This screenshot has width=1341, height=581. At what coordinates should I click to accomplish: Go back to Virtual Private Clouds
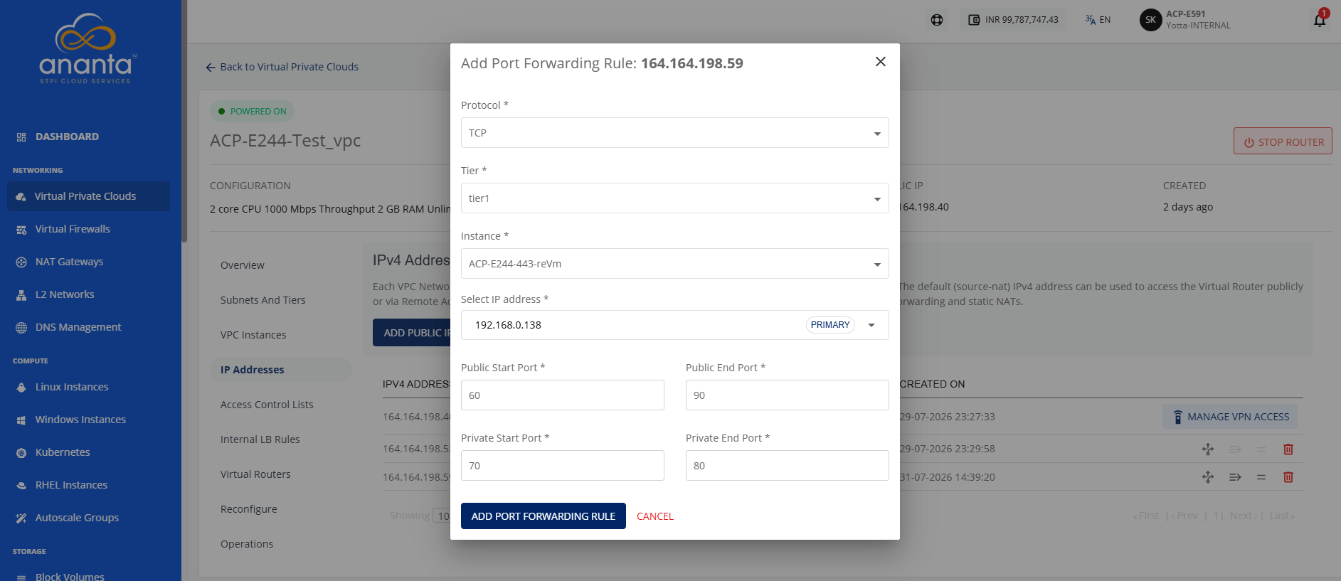coord(282,67)
